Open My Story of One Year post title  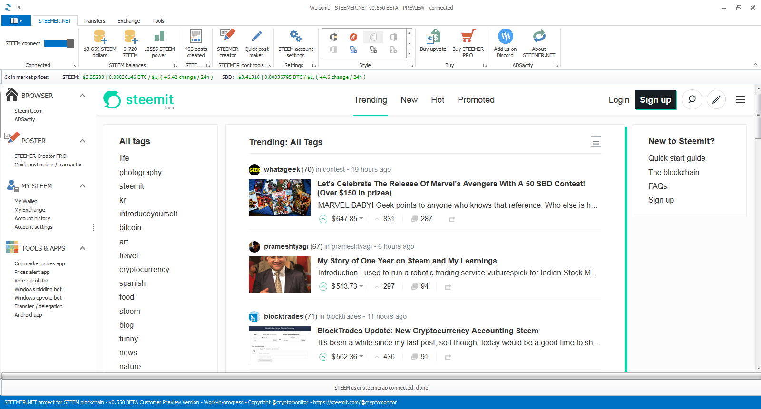coord(407,261)
